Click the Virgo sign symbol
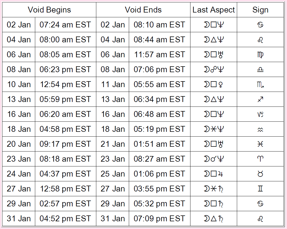The height and width of the screenshot is (229, 287). 260,55
